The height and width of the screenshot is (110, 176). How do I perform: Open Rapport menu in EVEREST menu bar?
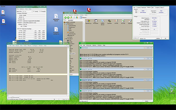click(x=71, y=15)
